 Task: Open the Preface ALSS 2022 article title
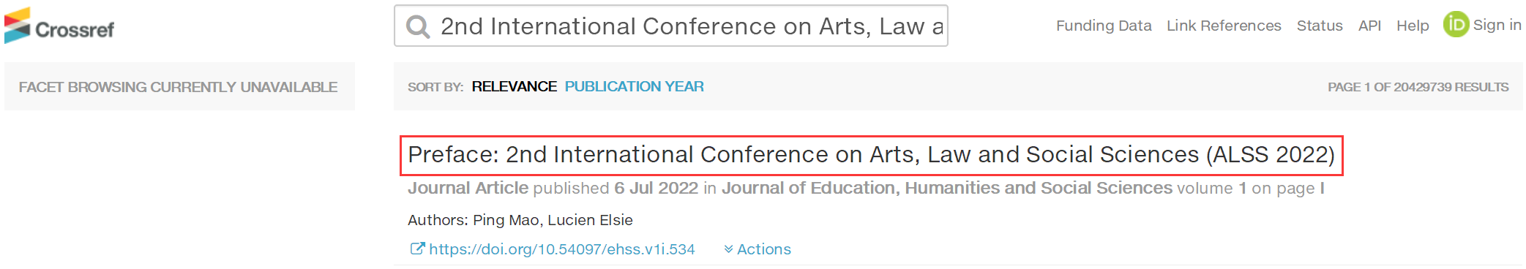click(x=871, y=155)
